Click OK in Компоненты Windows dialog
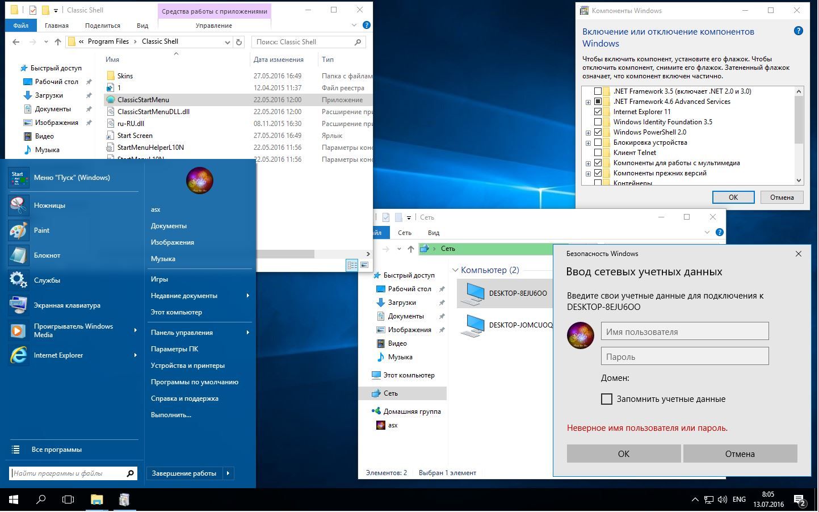 pyautogui.click(x=733, y=197)
